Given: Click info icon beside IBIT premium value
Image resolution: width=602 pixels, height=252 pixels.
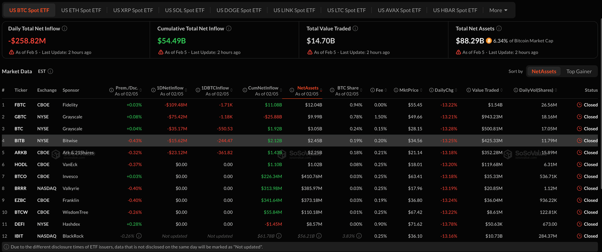Looking at the screenshot, I should point(139,236).
